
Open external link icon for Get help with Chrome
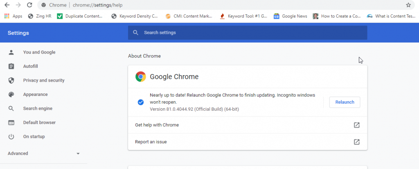(356, 125)
